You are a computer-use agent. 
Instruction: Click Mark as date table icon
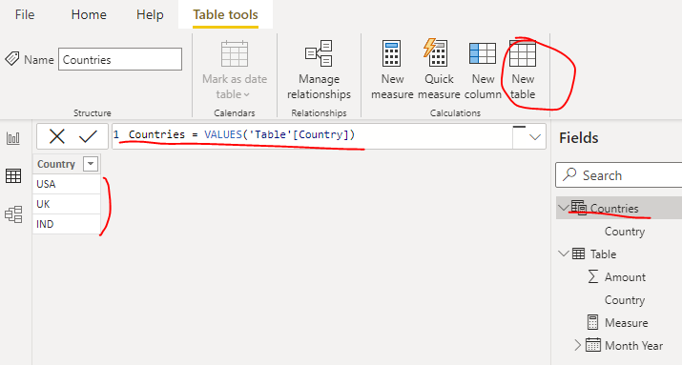click(x=235, y=54)
